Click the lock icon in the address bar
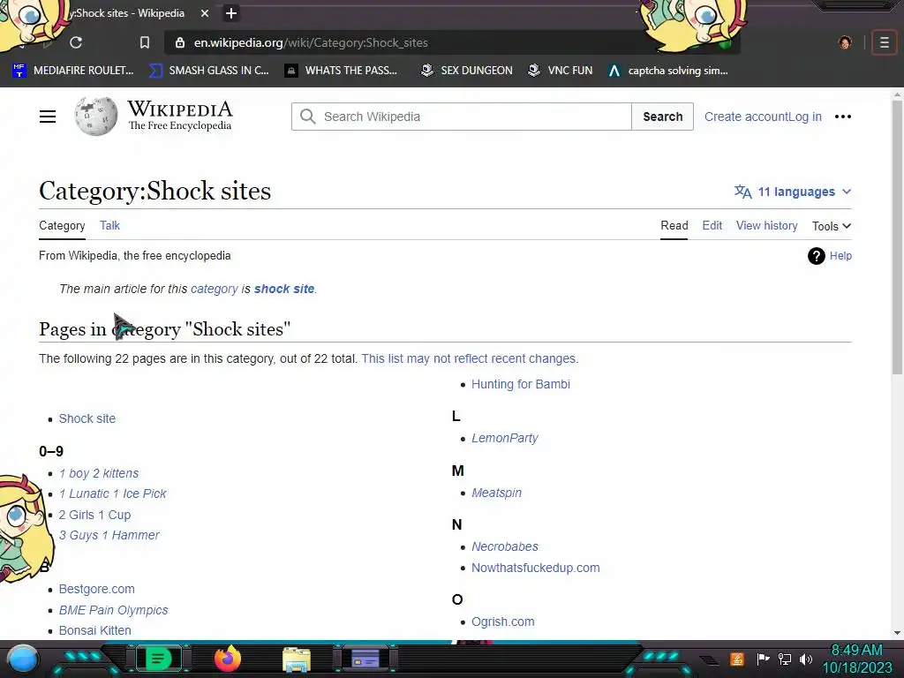This screenshot has width=904, height=678. [x=180, y=42]
